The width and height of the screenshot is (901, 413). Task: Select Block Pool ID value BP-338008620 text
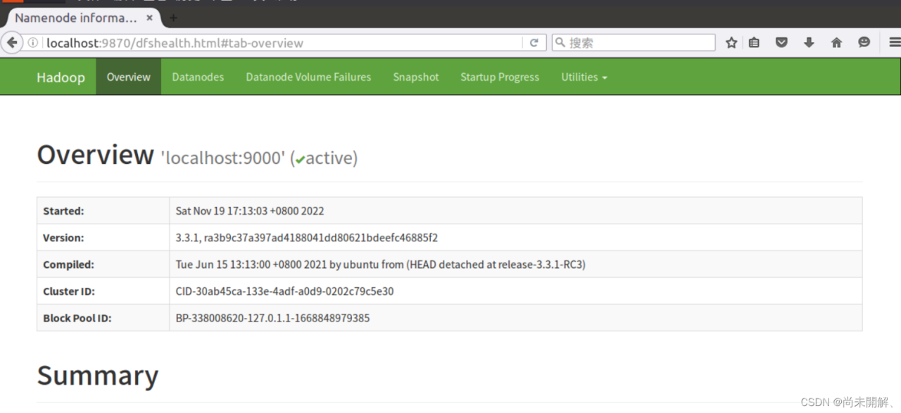[x=272, y=318]
